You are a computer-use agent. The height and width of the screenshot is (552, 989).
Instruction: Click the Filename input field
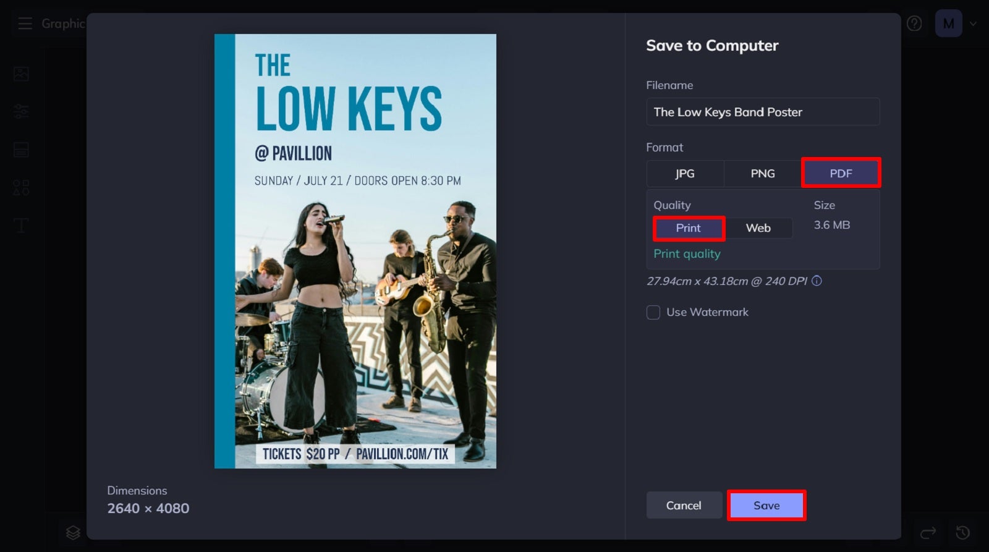coord(763,112)
